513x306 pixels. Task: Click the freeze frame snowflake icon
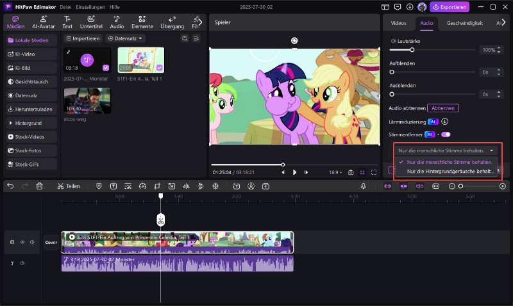click(215, 186)
